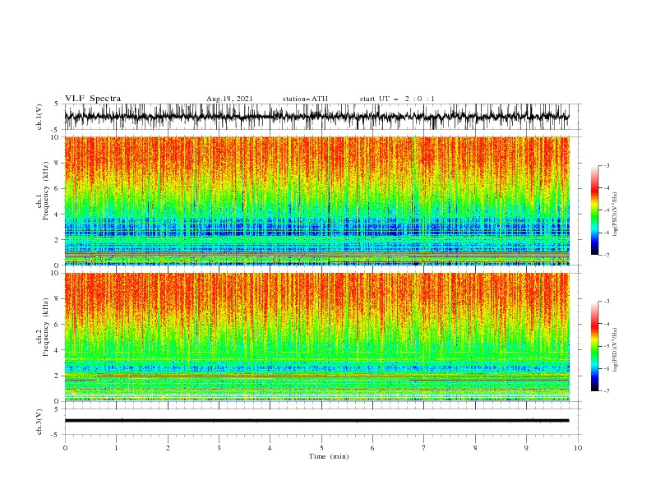Click inside the ch.2 spectrogram panel
Image resolution: width=651 pixels, height=503 pixels.
(316, 337)
